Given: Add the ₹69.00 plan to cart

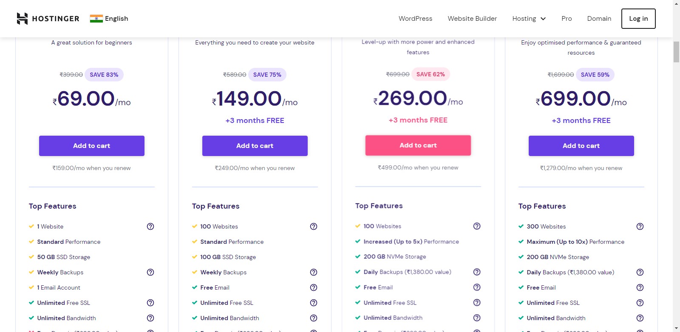Looking at the screenshot, I should (92, 146).
